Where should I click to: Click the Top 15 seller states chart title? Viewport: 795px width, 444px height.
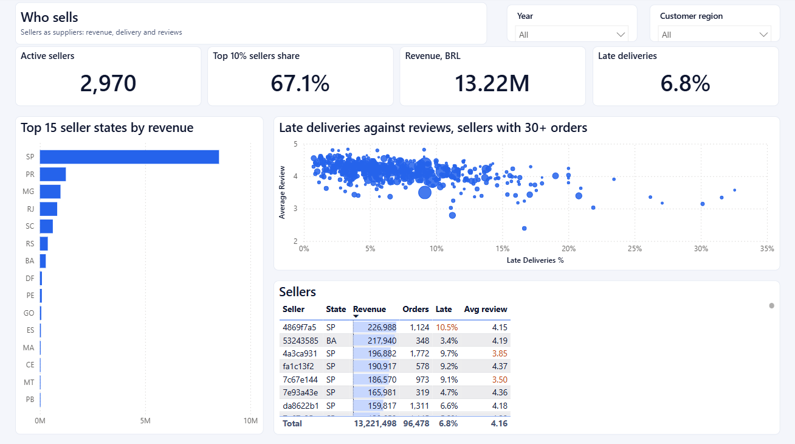pyautogui.click(x=107, y=128)
